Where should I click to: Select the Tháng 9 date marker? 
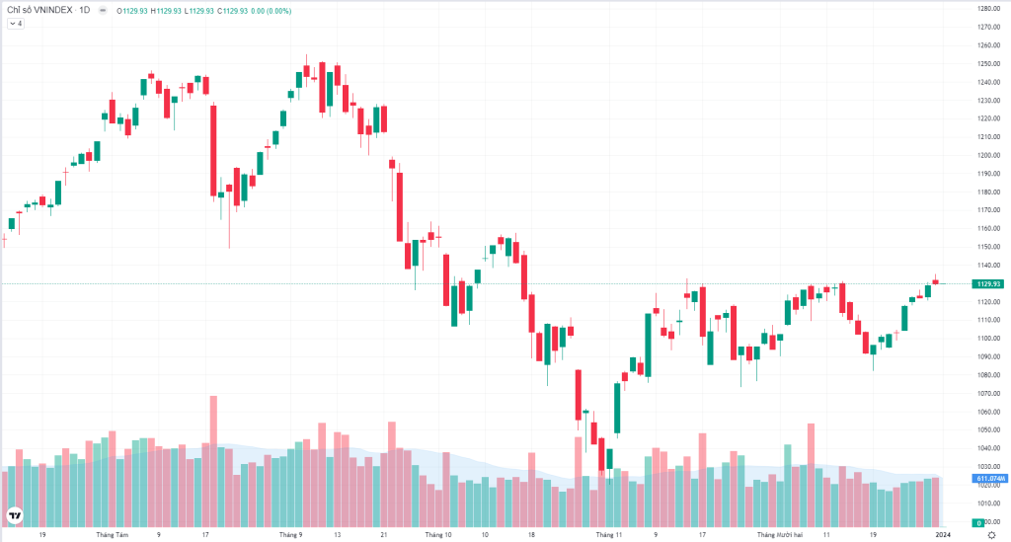pyautogui.click(x=291, y=535)
